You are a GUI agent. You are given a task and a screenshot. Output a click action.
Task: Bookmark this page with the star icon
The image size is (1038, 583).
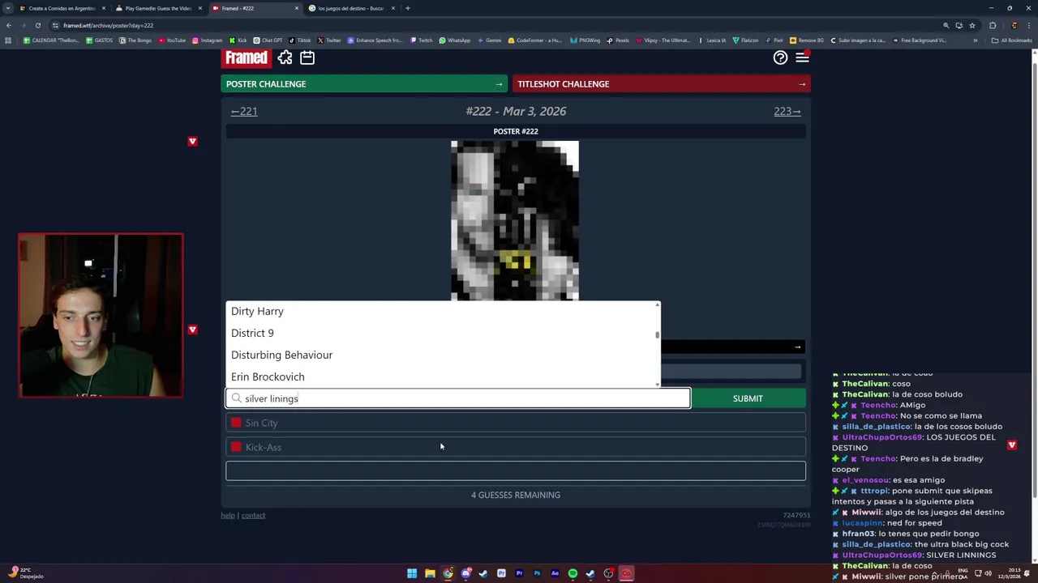point(972,25)
